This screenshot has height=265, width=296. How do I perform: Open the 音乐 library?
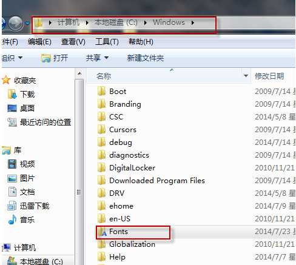[x=27, y=220]
